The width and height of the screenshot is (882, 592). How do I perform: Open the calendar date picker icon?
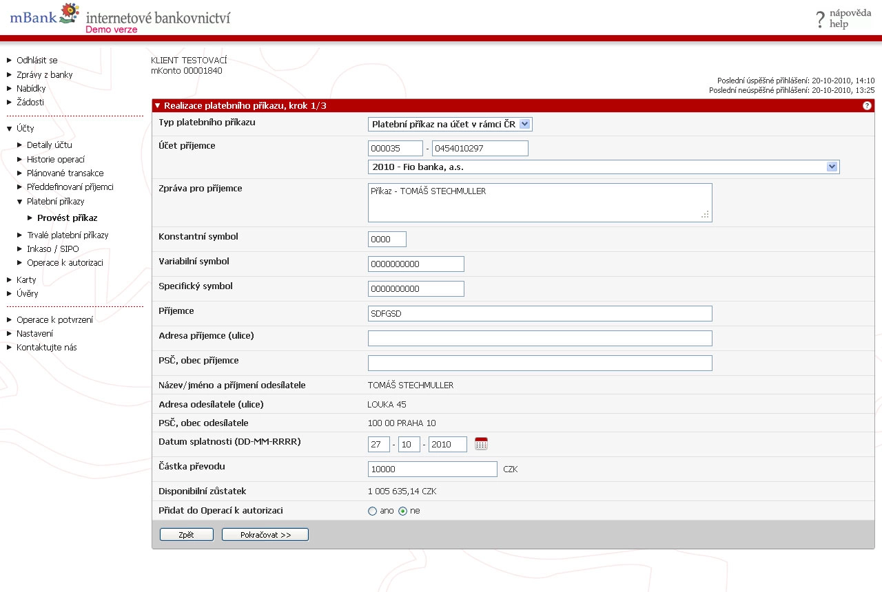481,444
